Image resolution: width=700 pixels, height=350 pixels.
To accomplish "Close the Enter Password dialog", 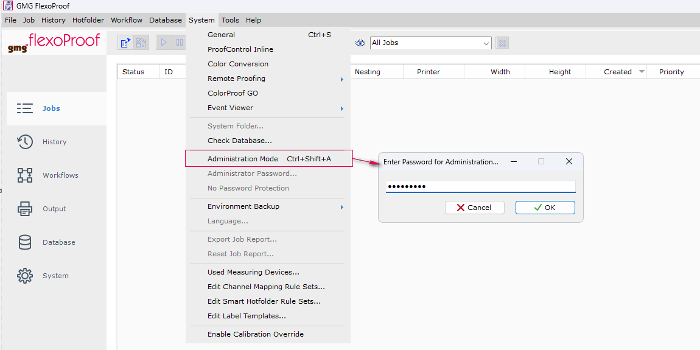I will point(569,161).
